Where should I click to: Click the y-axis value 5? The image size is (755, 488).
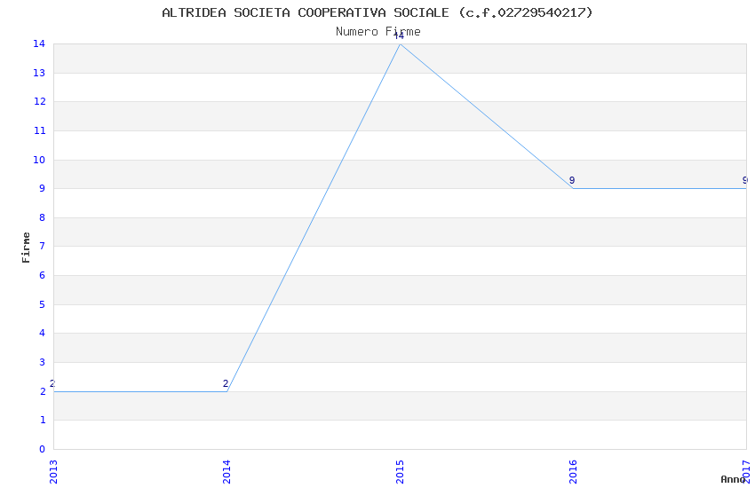coord(43,305)
